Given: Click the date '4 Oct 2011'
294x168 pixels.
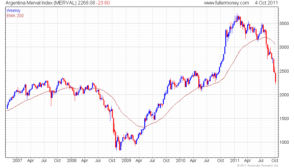Looking at the screenshot, I should (x=266, y=3).
